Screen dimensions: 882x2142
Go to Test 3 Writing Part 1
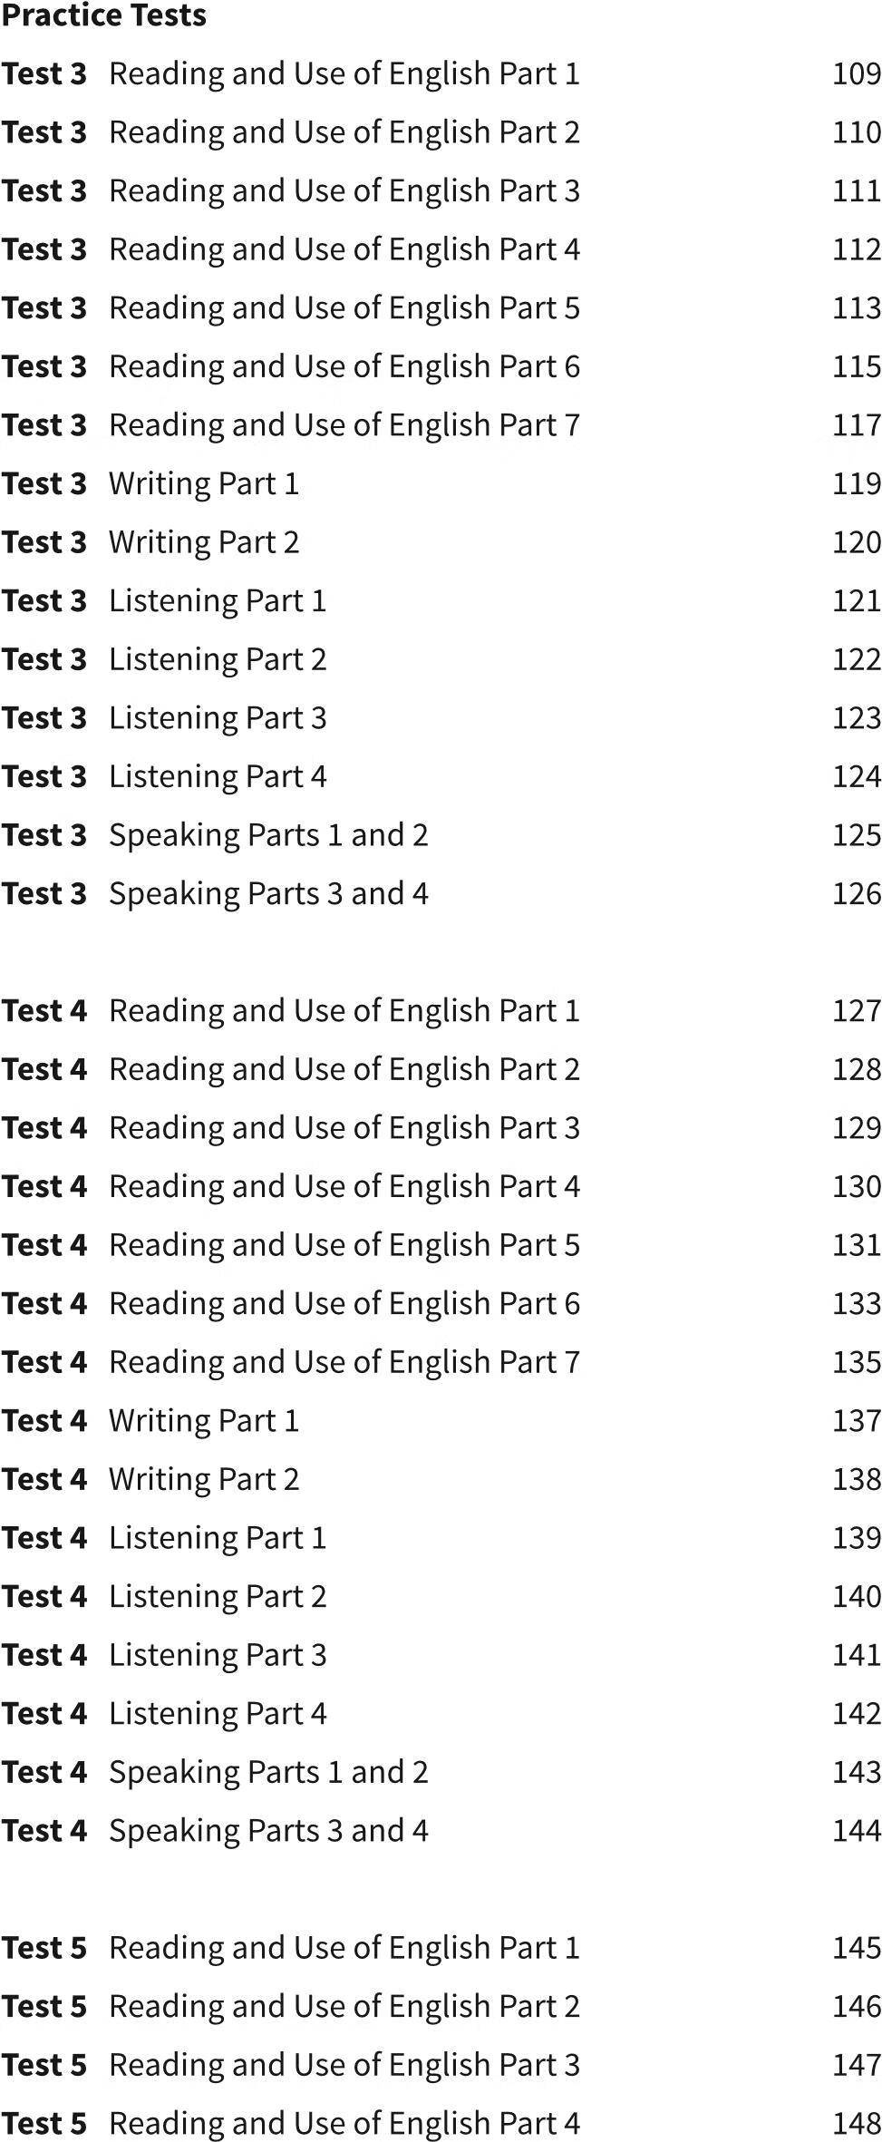coord(203,483)
